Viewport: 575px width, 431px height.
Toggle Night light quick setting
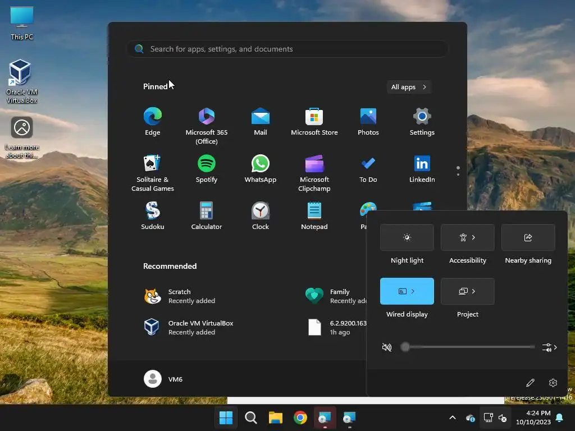(407, 237)
